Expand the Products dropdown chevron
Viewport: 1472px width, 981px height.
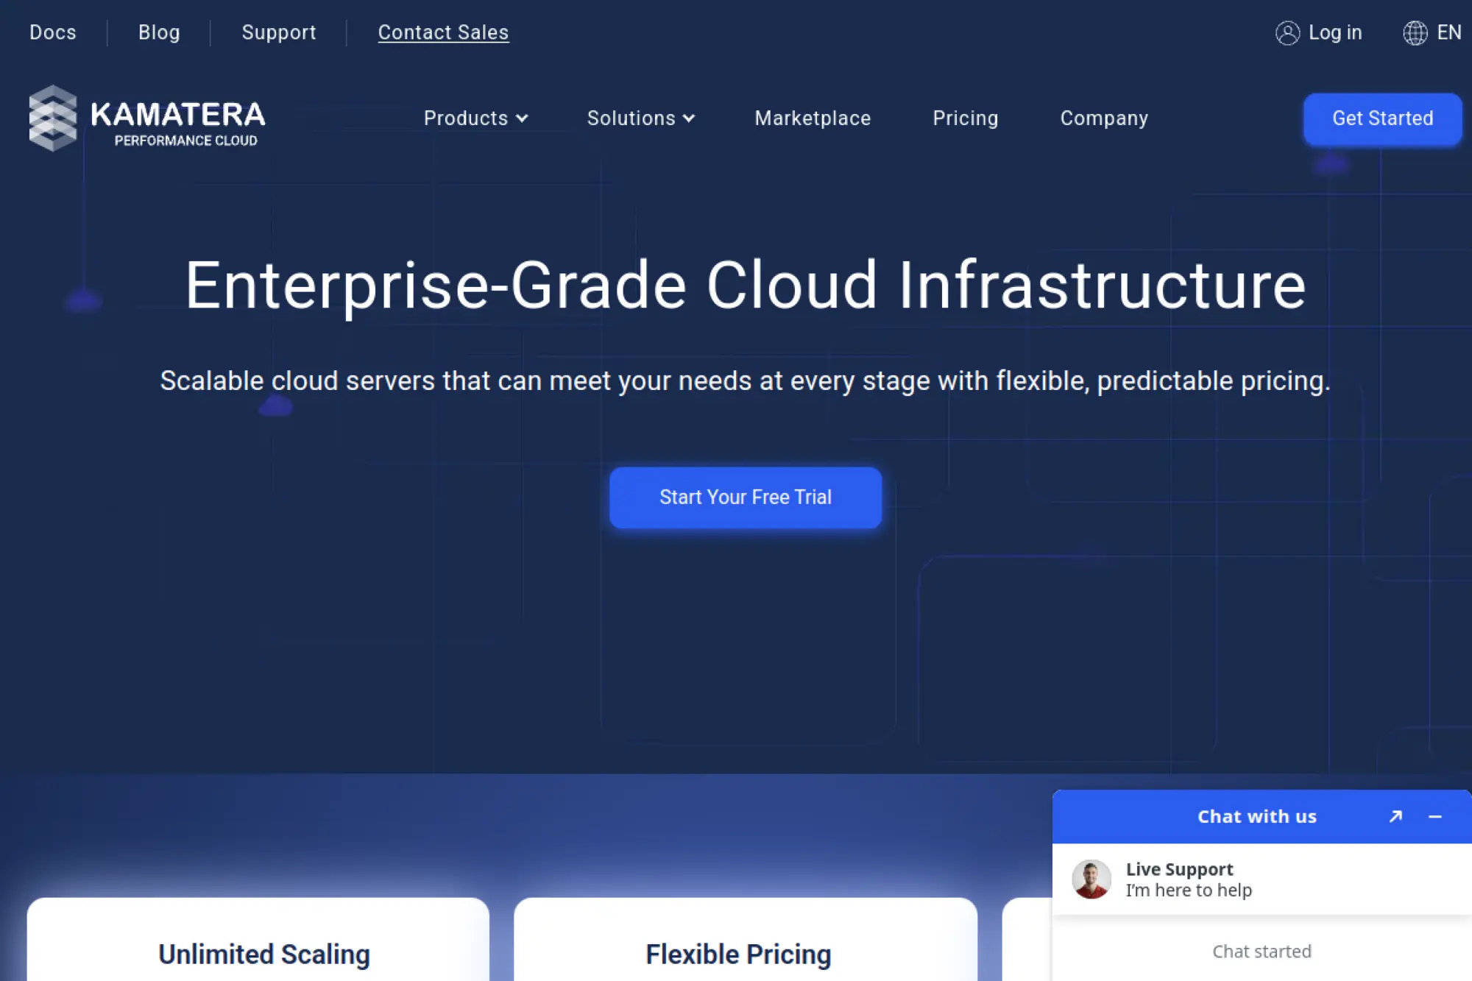click(523, 118)
